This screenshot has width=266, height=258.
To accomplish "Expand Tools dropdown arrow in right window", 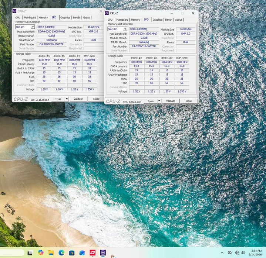I will 159,101.
